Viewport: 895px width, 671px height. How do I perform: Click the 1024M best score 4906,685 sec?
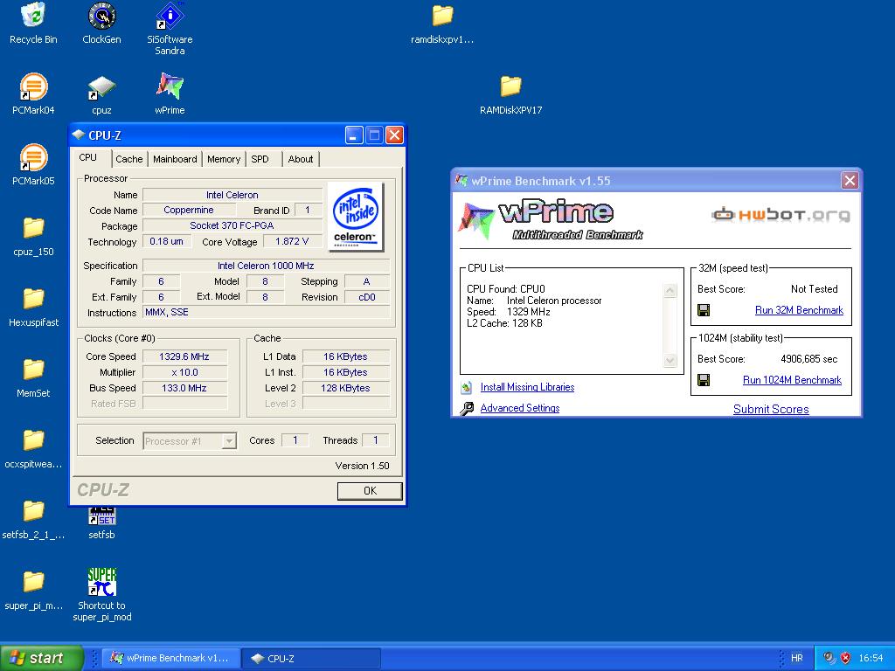coord(808,359)
